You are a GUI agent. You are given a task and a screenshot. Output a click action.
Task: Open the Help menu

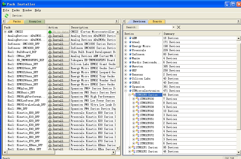[x=38, y=10]
